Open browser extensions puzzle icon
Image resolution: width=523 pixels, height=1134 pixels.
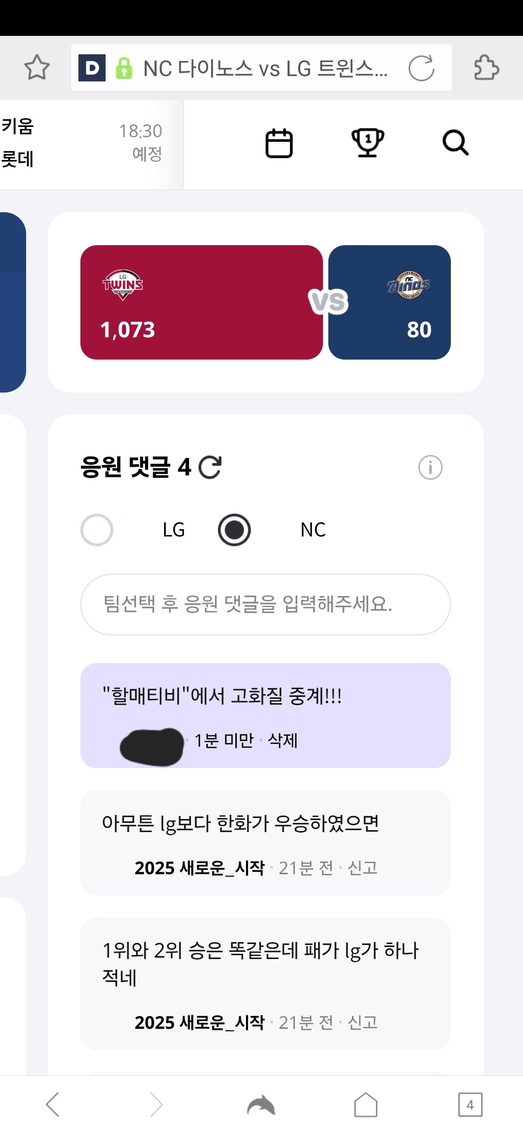pyautogui.click(x=486, y=67)
